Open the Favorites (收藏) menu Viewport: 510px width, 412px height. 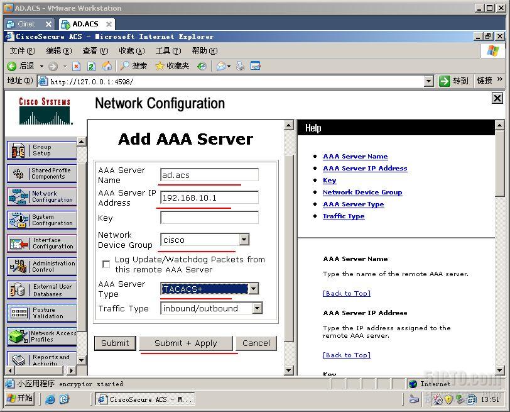pos(131,51)
